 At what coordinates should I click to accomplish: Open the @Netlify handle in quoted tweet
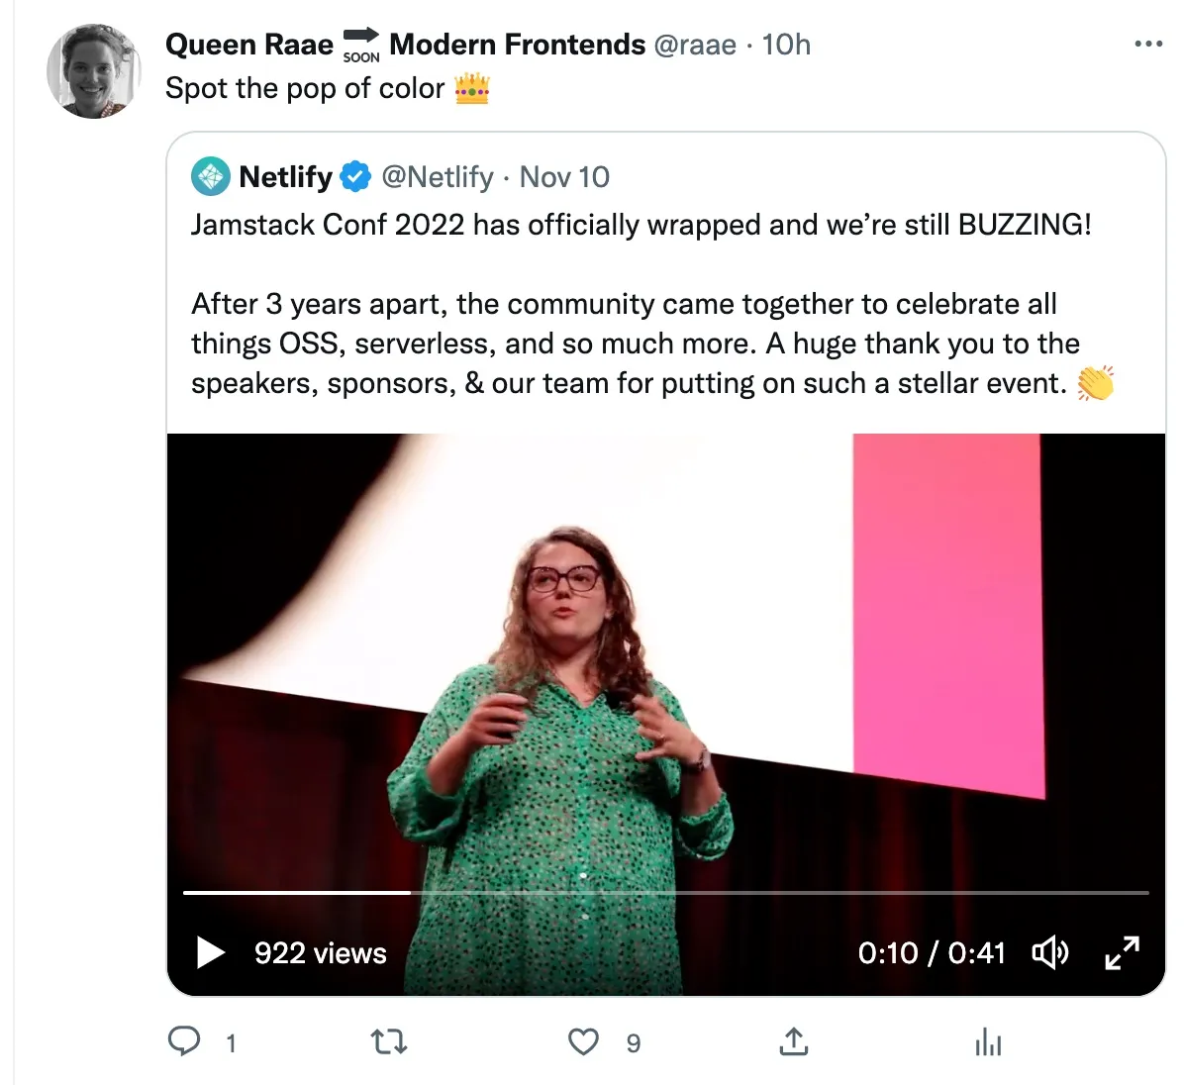437,177
